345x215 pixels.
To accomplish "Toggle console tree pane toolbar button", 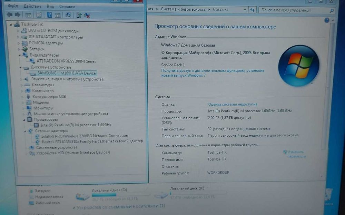I will point(28,15).
